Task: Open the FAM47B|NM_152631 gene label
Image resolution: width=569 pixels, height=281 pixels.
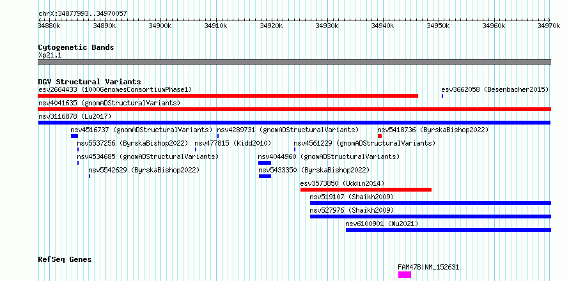Action: (x=428, y=267)
